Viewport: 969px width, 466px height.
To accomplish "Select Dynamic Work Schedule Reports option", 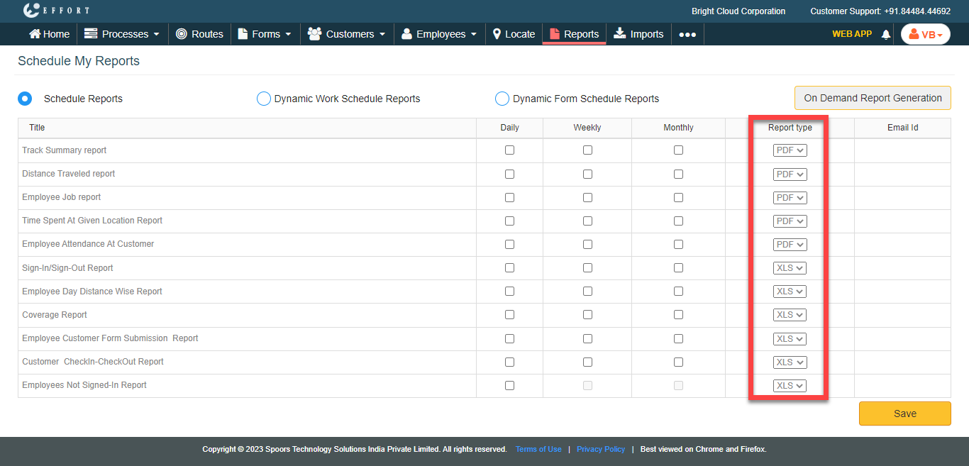I will (x=264, y=99).
